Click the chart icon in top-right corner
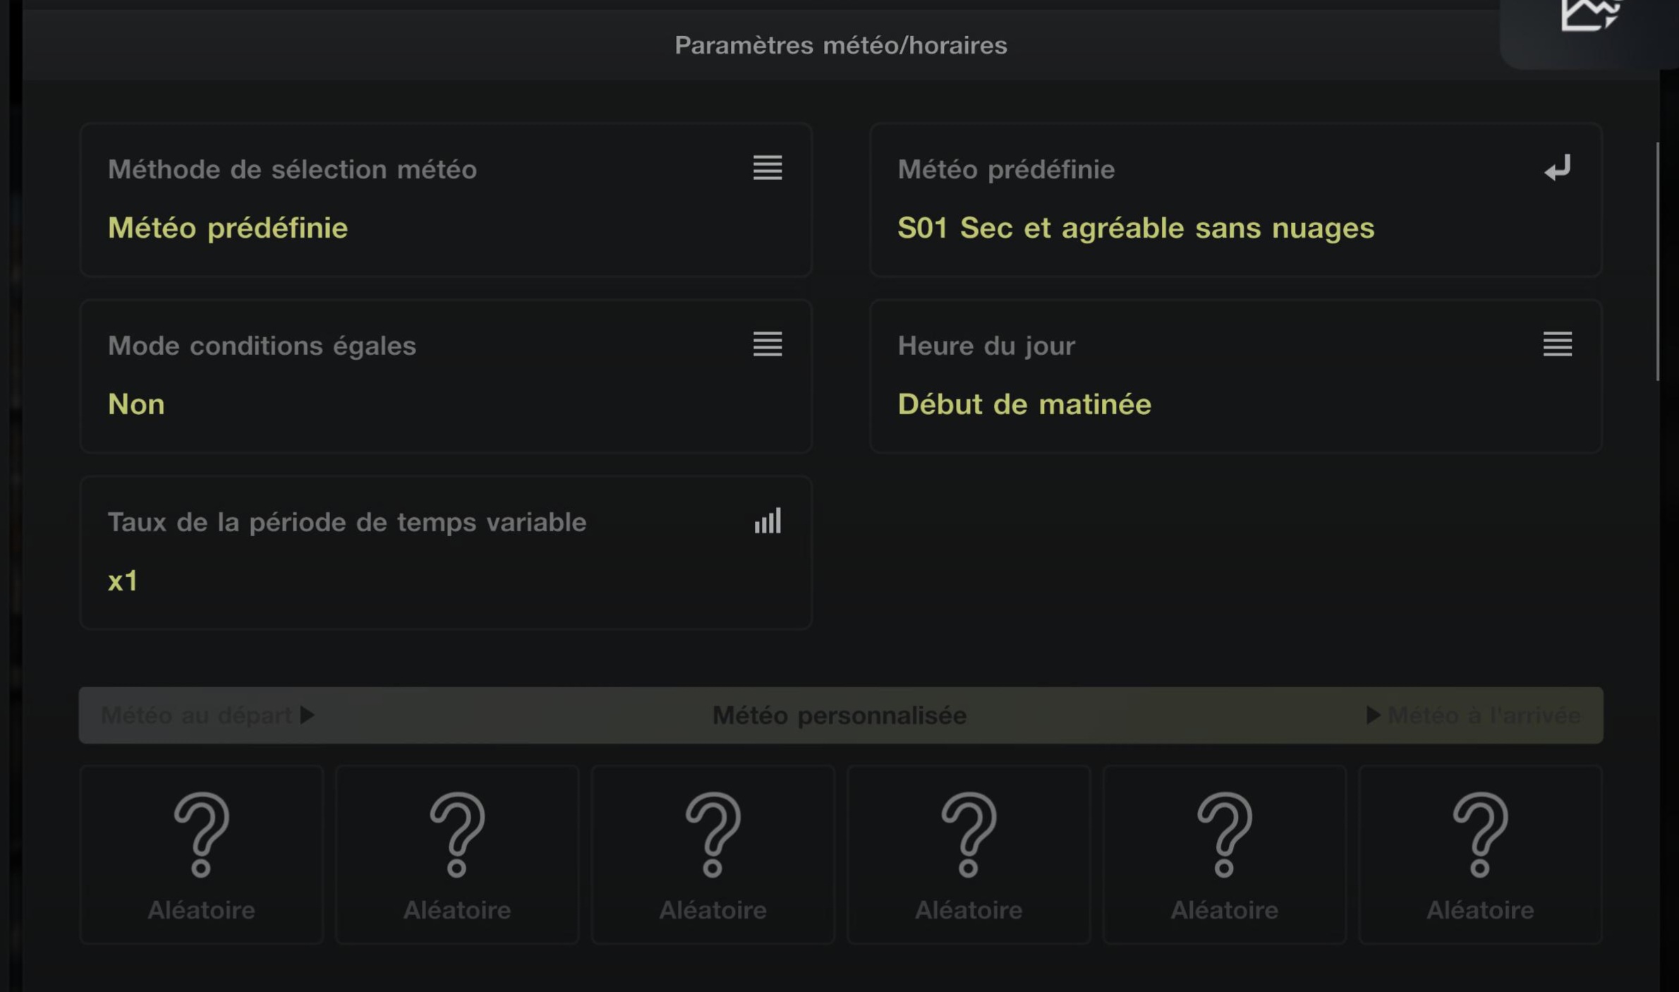 (1589, 16)
